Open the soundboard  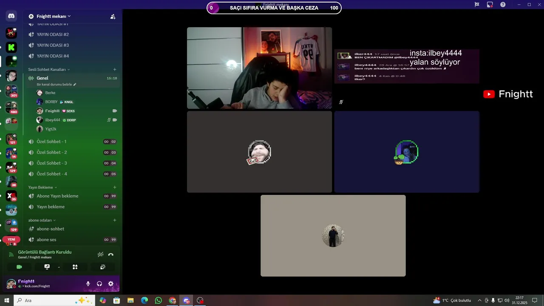(102, 267)
